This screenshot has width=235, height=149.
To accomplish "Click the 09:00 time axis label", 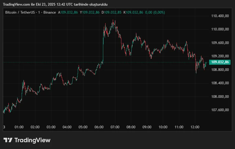I will point(147,127).
